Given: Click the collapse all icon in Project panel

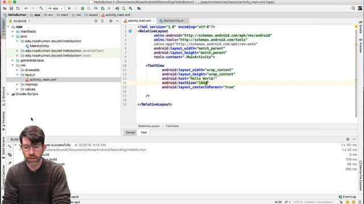Looking at the screenshot, I should coord(102,21).
